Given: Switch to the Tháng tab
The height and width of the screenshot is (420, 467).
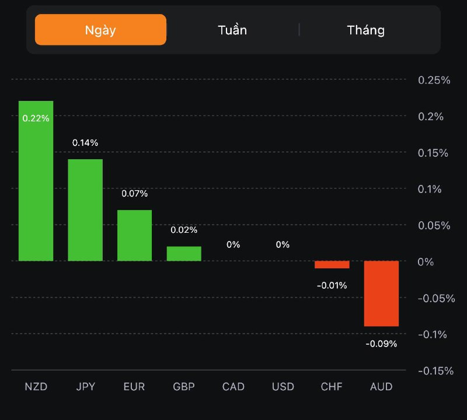Looking at the screenshot, I should click(366, 30).
